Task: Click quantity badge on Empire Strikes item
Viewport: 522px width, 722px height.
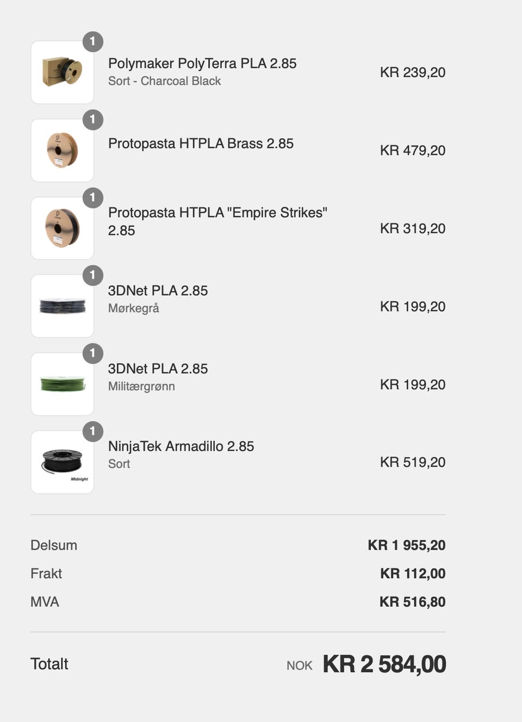Action: [93, 198]
